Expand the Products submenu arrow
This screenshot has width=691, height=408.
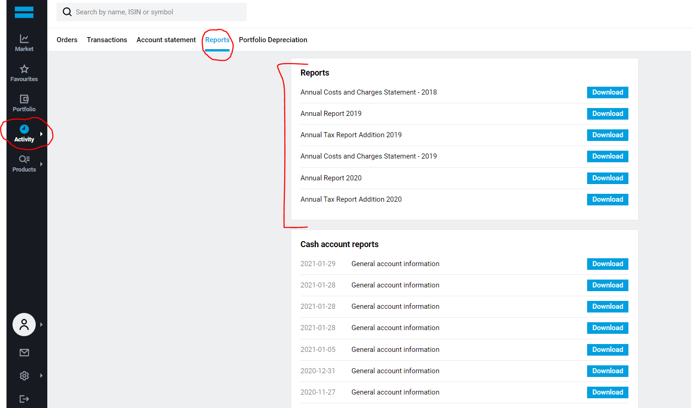pos(41,164)
